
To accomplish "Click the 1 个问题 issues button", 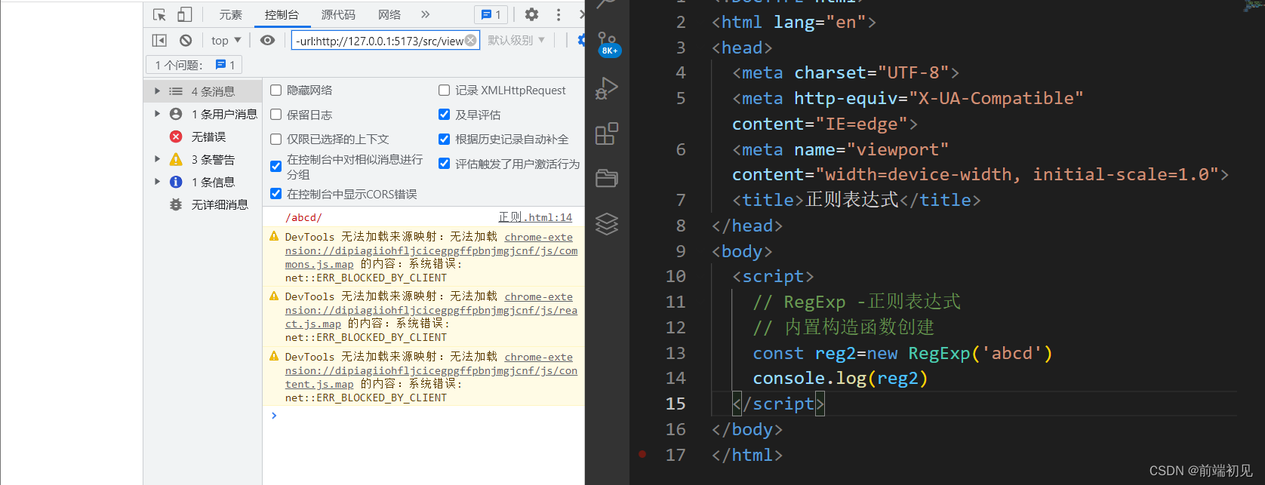I will 195,65.
